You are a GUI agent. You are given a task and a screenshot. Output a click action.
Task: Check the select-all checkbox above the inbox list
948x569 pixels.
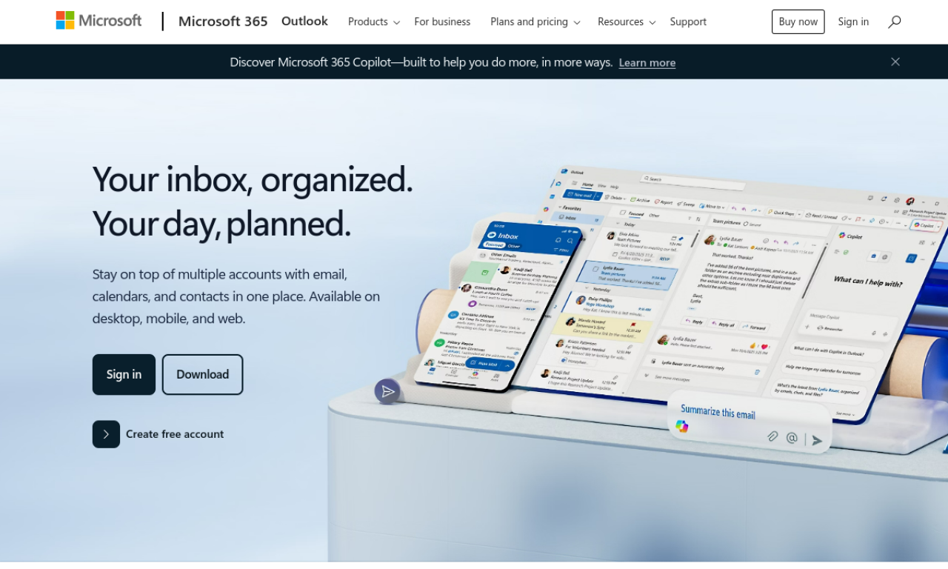(x=622, y=212)
